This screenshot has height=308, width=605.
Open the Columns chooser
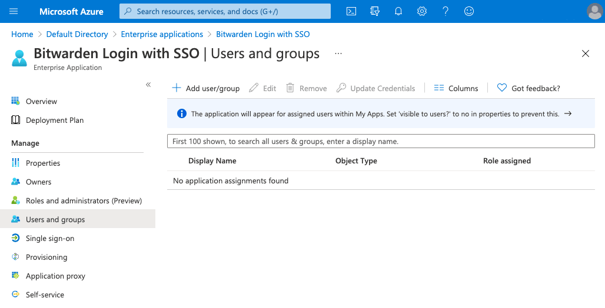tap(456, 88)
